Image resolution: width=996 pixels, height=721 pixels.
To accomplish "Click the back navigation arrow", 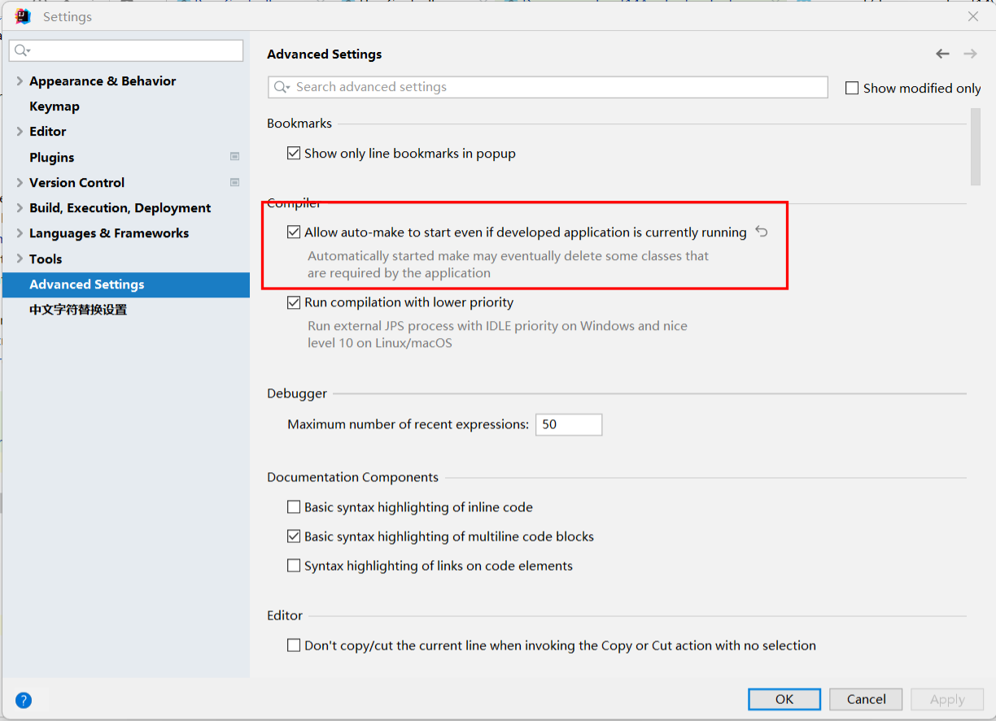I will point(942,54).
